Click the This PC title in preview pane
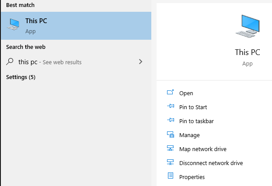Image resolution: width=272 pixels, height=186 pixels. point(248,52)
